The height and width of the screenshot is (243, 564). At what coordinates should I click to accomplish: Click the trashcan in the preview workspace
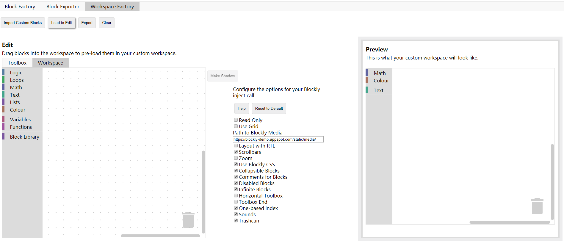(x=537, y=206)
